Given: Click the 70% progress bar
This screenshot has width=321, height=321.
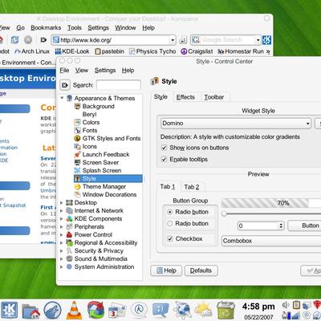Looking at the screenshot, I should 271,203.
